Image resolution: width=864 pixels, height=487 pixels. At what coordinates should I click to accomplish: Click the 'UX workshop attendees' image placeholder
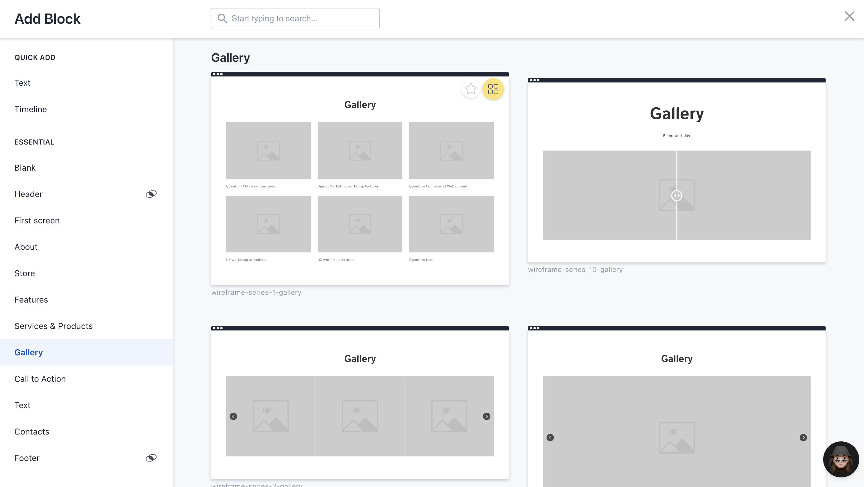268,224
